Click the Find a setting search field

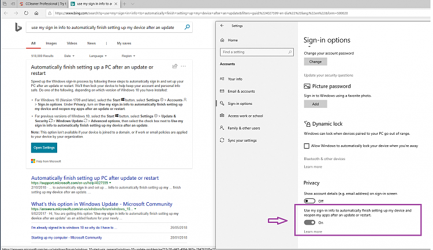pyautogui.click(x=256, y=52)
